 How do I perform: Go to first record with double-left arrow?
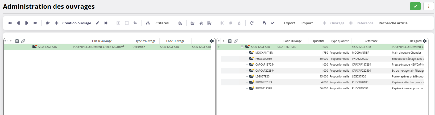(x=10, y=23)
